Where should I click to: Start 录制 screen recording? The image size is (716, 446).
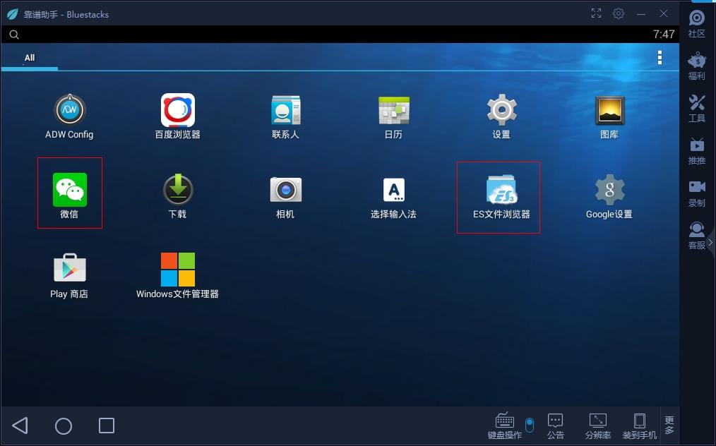697,193
